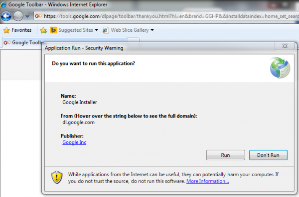Click the dl.google.com domain string
The width and height of the screenshot is (299, 197).
point(78,123)
